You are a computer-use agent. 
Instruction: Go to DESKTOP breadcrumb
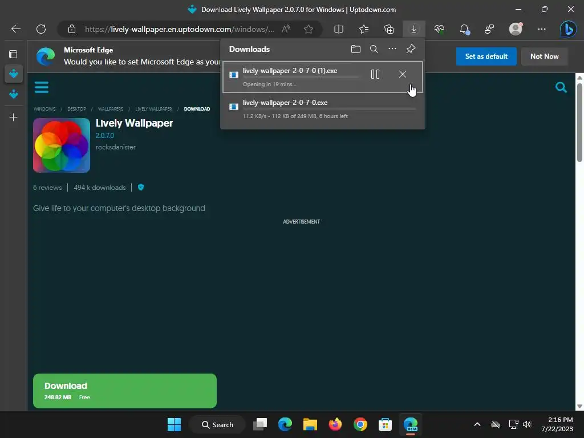click(x=76, y=109)
